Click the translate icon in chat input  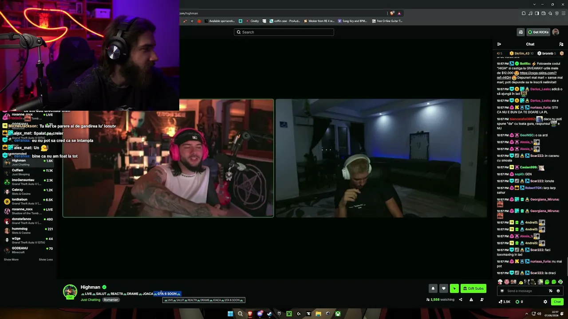(551, 291)
